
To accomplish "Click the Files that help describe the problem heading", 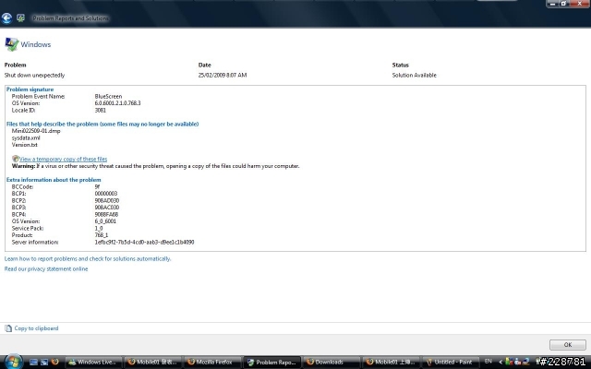I will tap(103, 124).
